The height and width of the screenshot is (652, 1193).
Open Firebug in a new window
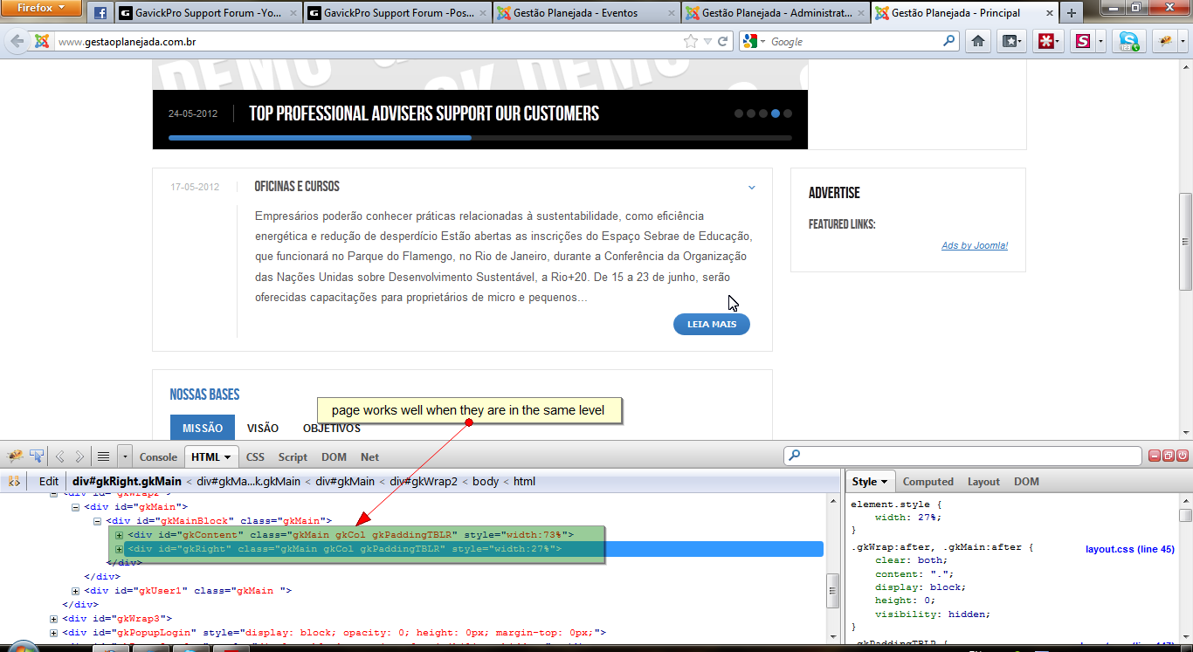click(x=1169, y=456)
